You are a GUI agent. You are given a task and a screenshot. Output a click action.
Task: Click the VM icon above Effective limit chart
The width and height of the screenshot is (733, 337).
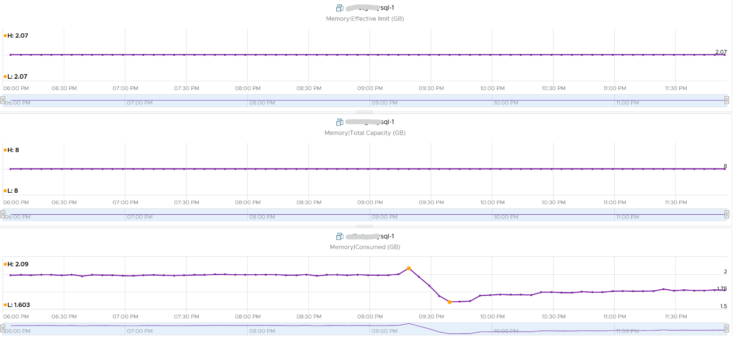[339, 8]
